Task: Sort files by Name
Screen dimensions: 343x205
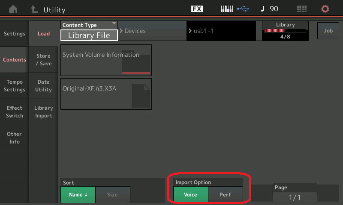Action: pos(78,194)
